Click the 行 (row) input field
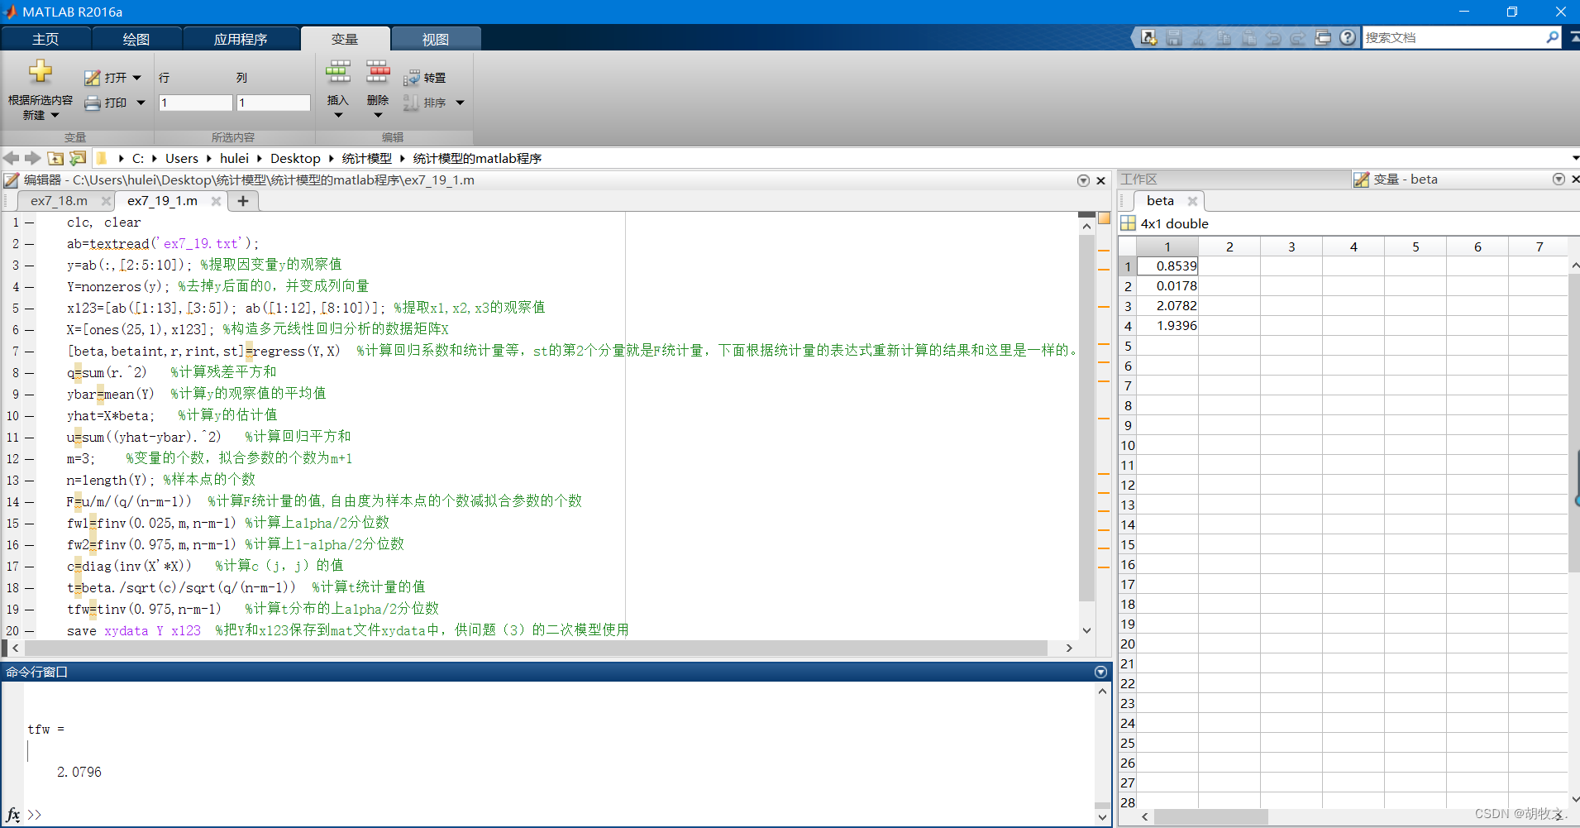This screenshot has width=1580, height=828. [x=196, y=103]
